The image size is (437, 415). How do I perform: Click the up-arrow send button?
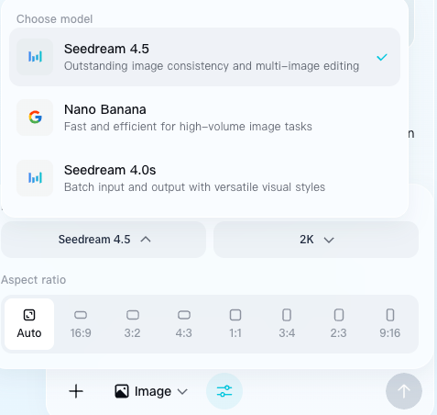[x=404, y=391]
